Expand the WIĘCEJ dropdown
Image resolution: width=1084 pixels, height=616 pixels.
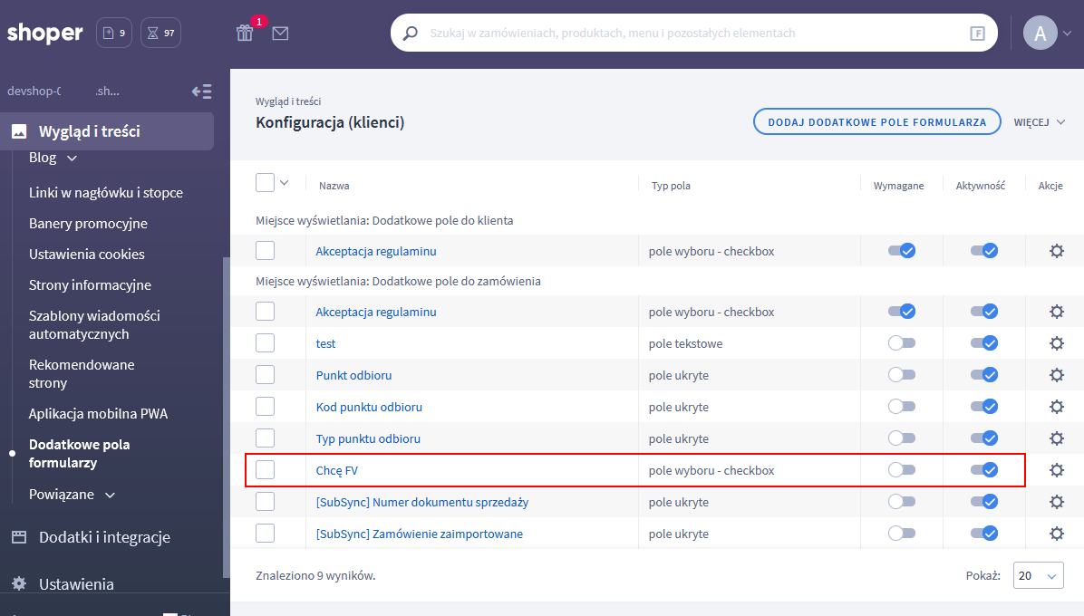point(1039,122)
